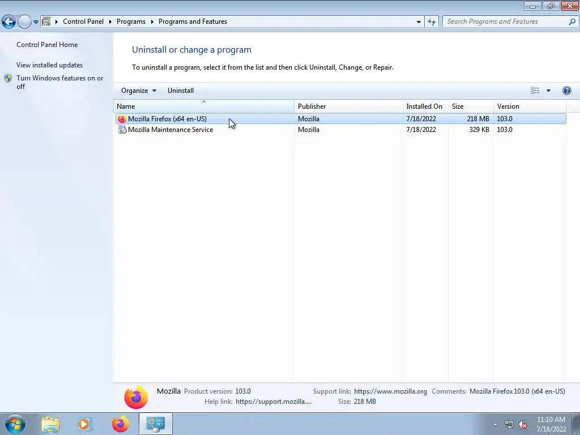The height and width of the screenshot is (435, 580).
Task: Click the search magnifier icon
Action: [572, 22]
